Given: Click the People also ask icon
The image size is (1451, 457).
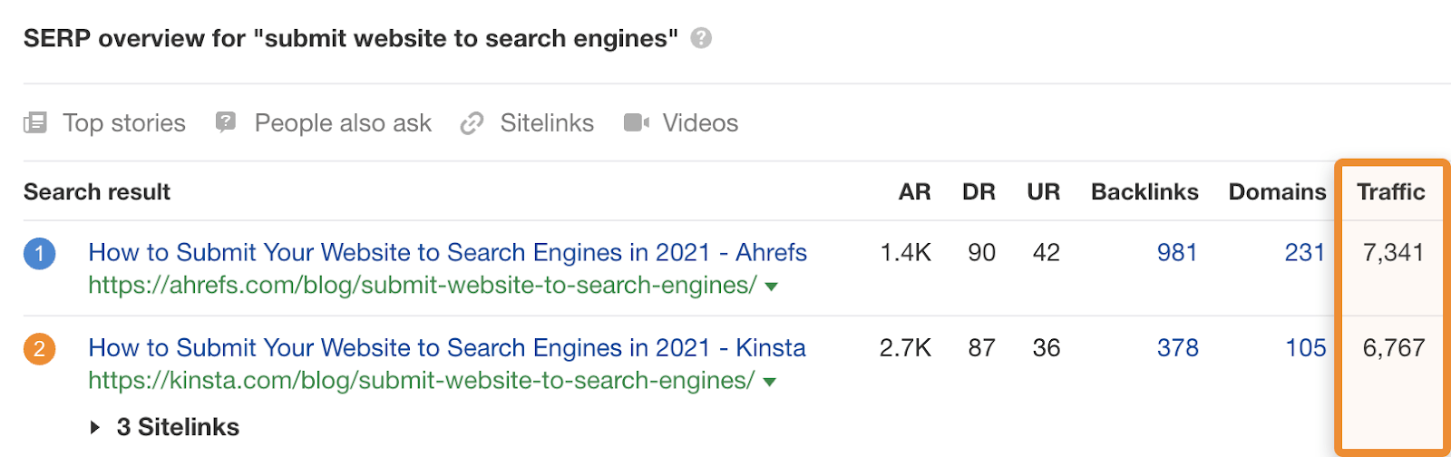Looking at the screenshot, I should tap(226, 122).
